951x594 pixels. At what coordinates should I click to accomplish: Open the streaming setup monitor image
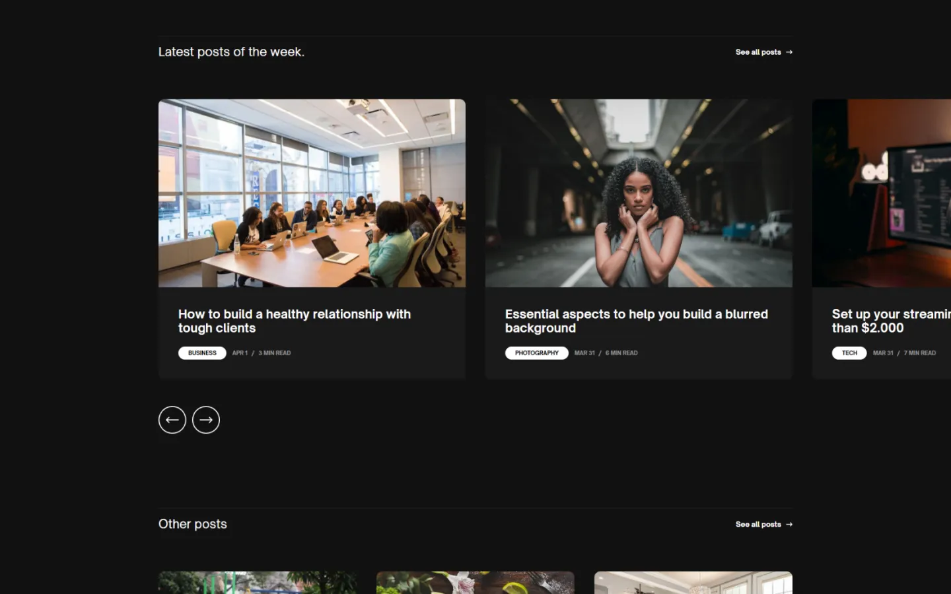pos(882,193)
